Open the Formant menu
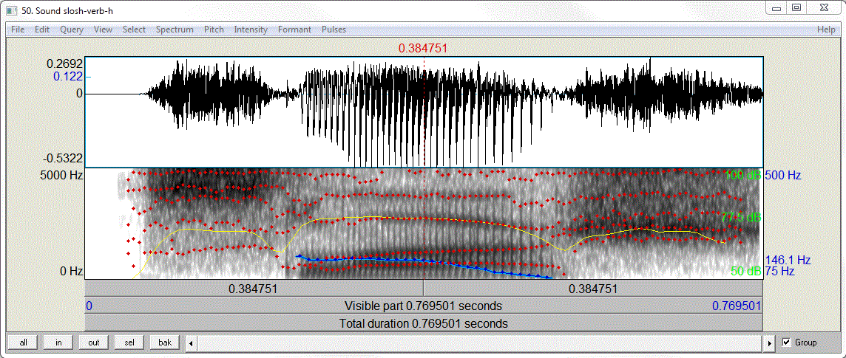Image resolution: width=846 pixels, height=358 pixels. (x=294, y=30)
